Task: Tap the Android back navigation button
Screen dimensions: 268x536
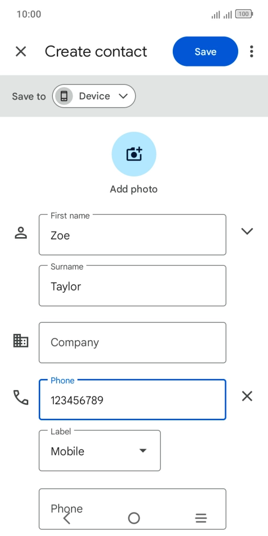Action: pyautogui.click(x=67, y=518)
